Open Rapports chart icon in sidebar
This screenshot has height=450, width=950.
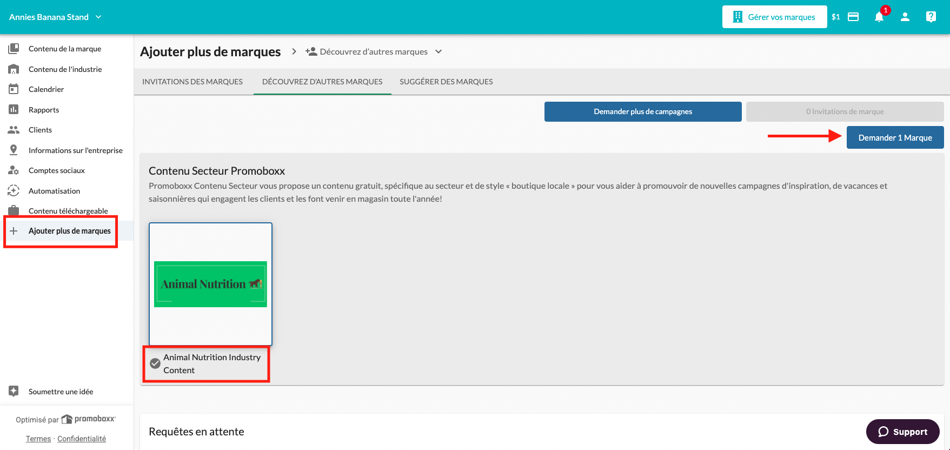(14, 109)
